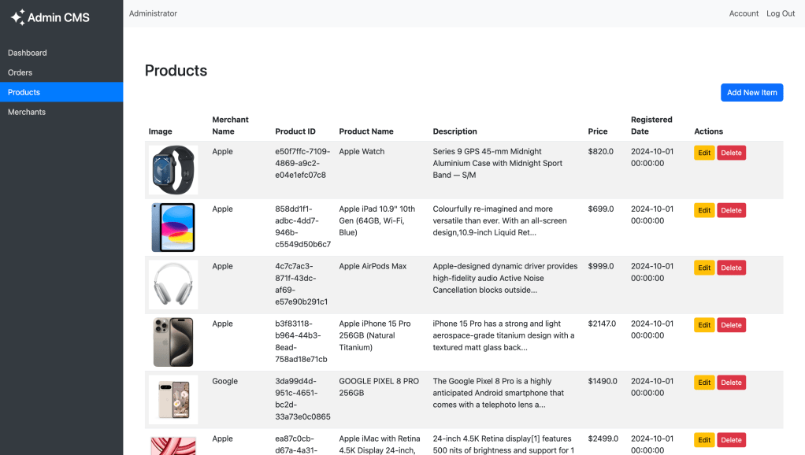The image size is (805, 455).
Task: Delete the Apple AirPods Max product
Action: pos(731,268)
